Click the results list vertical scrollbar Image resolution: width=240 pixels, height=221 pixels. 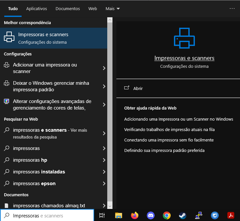point(110,111)
